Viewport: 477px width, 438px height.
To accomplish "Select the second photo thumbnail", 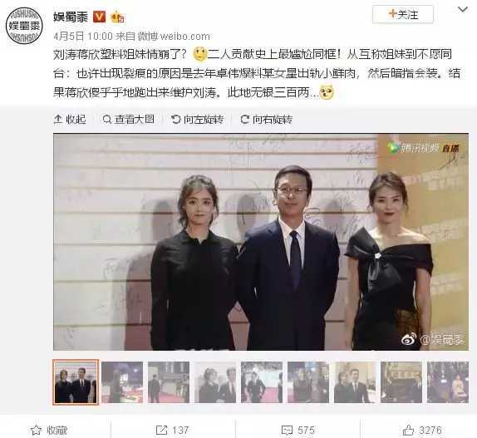I will coord(122,382).
